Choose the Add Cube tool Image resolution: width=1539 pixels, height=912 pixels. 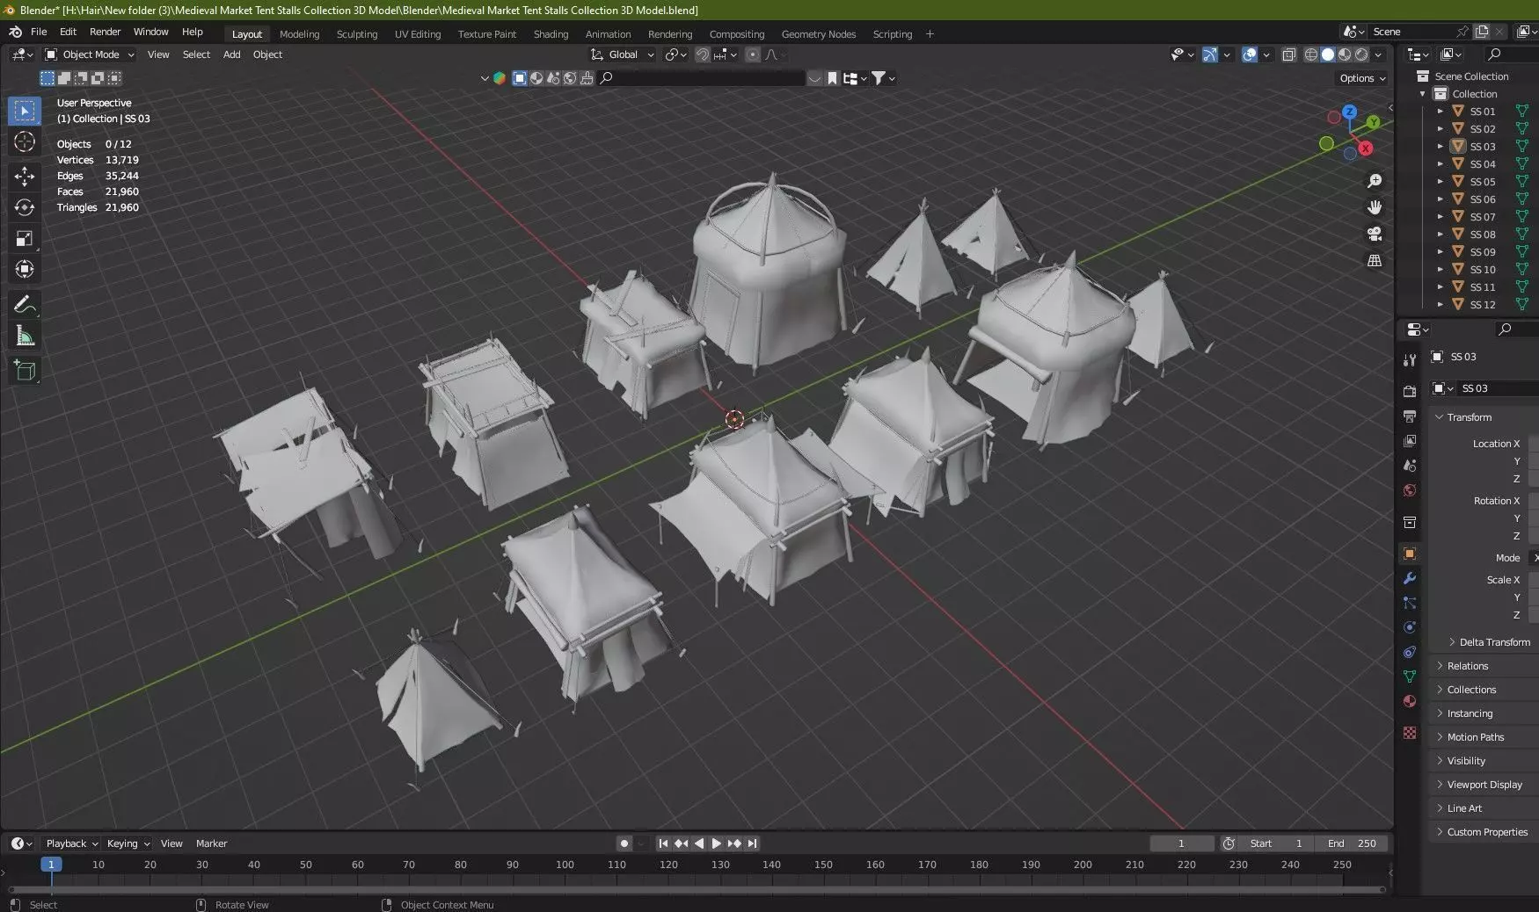tap(25, 371)
